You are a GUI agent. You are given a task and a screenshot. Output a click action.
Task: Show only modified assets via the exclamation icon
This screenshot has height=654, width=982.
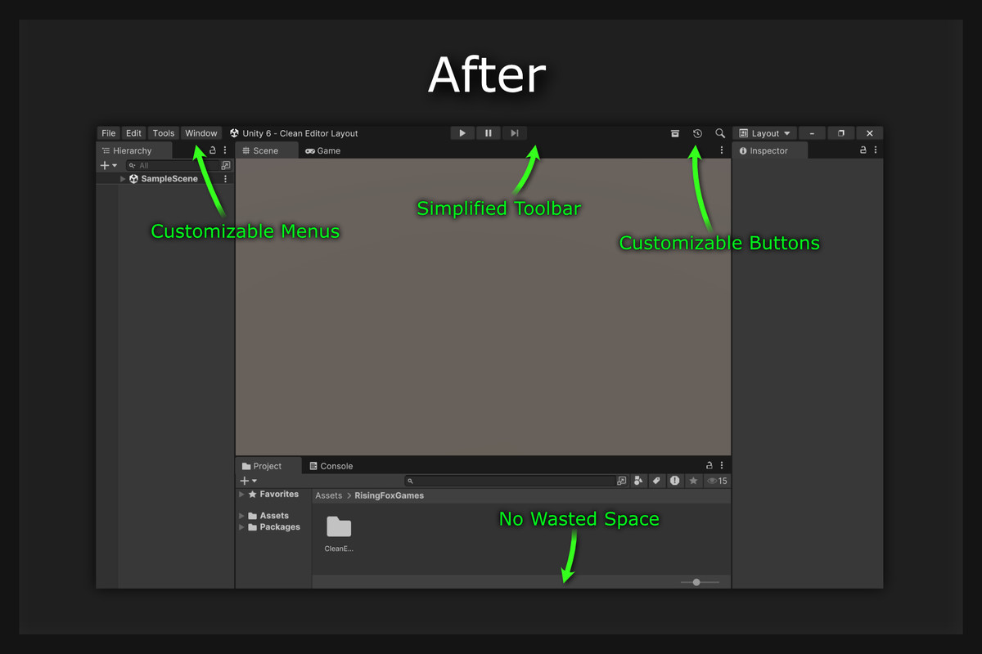(x=674, y=481)
